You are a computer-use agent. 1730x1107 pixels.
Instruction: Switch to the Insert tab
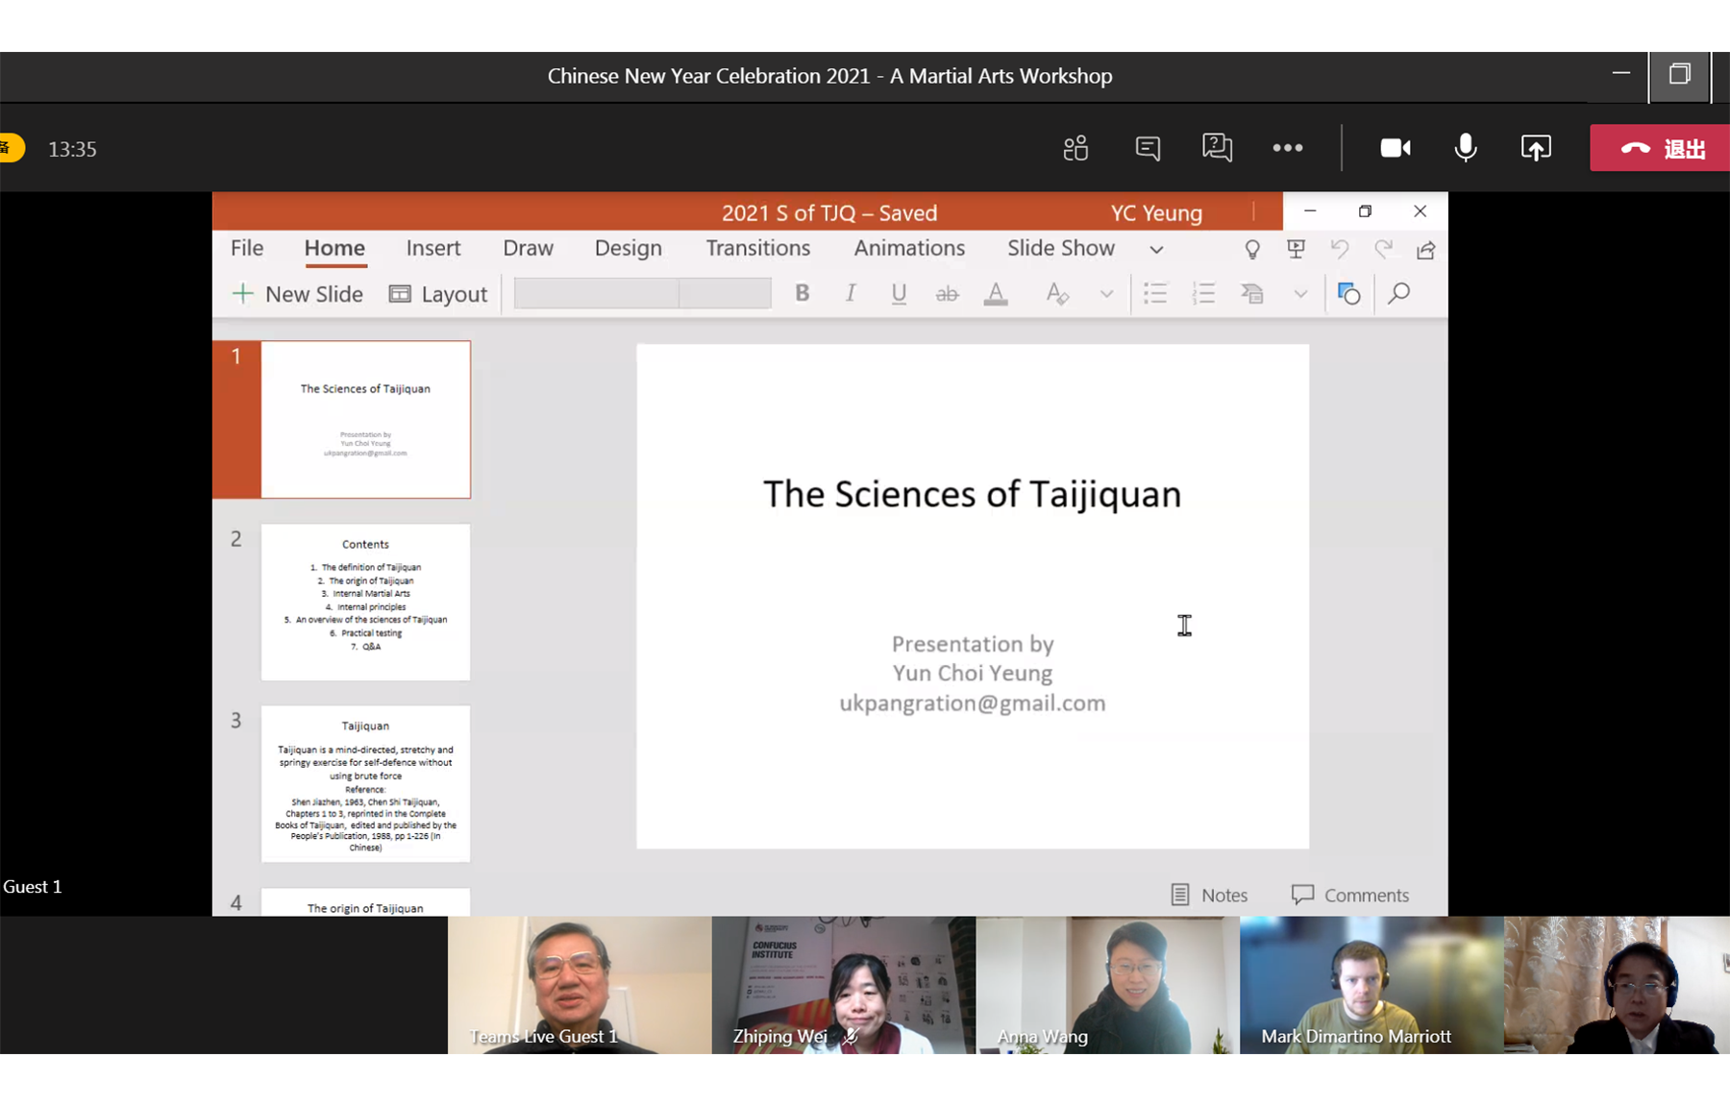[433, 248]
